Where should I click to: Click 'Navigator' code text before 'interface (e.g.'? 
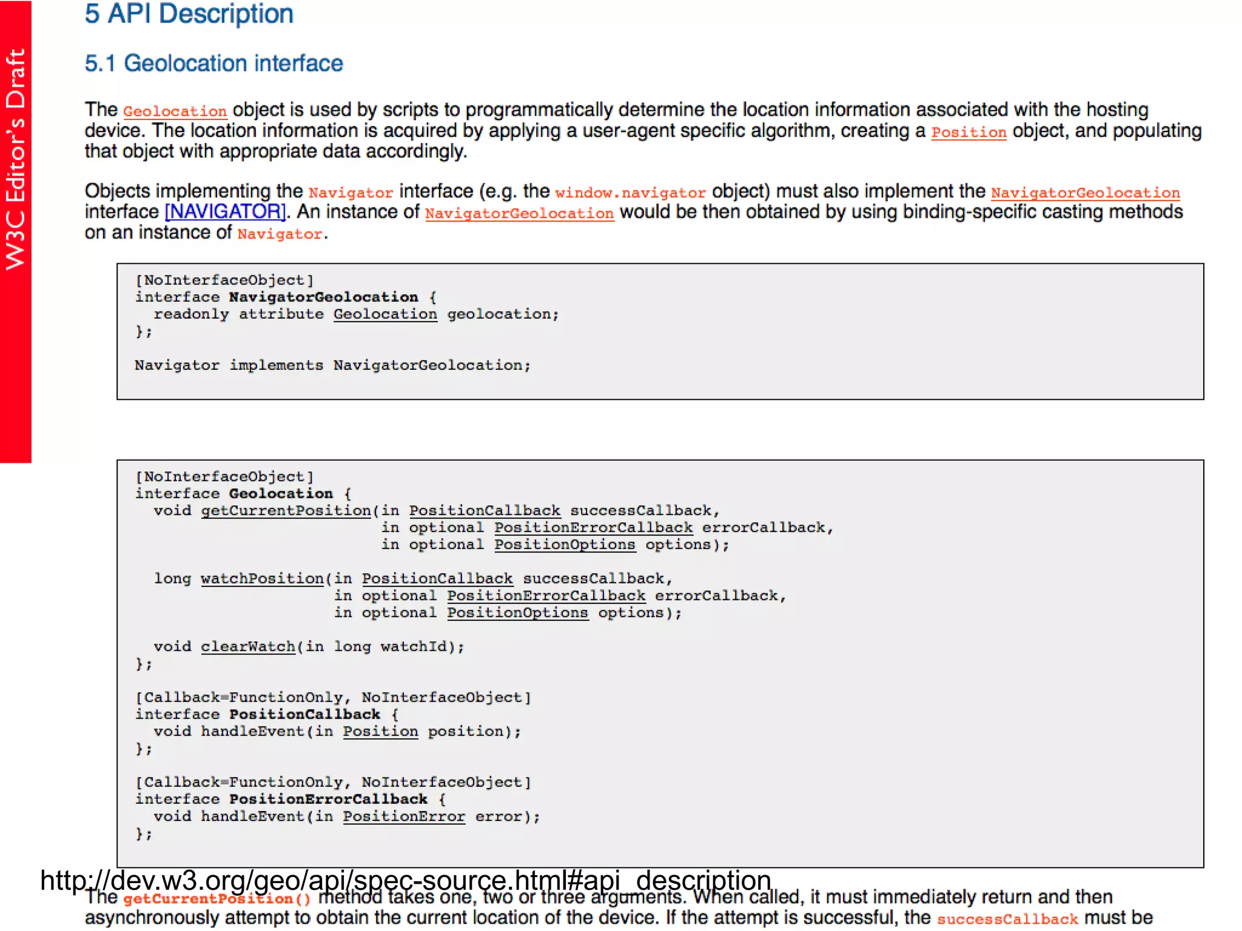click(x=351, y=193)
